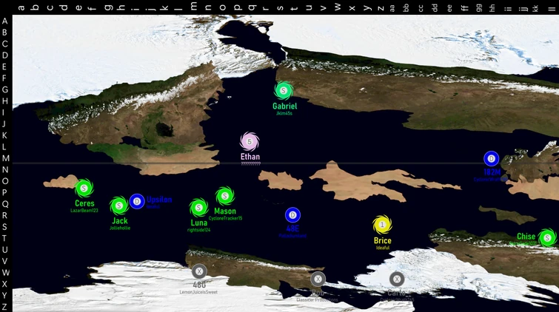Click the Jklm45s username under Gabriel

(x=284, y=113)
